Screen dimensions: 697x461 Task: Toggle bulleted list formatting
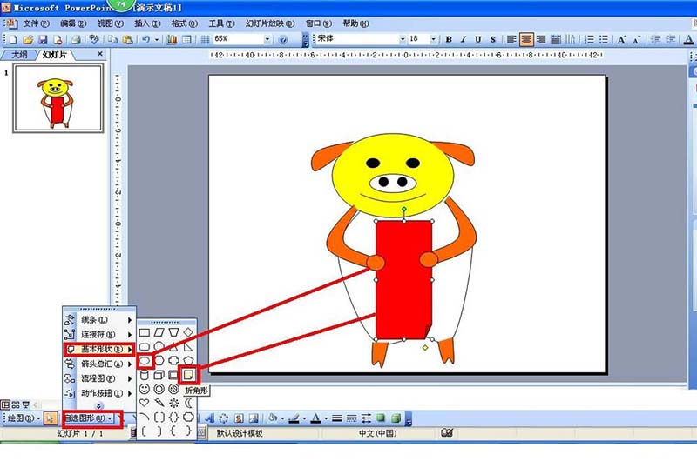coord(604,39)
